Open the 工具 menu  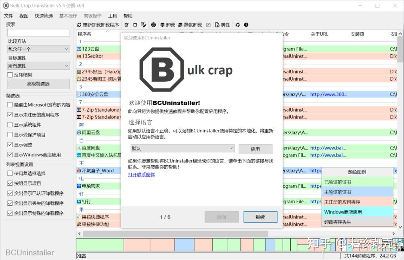[112, 16]
